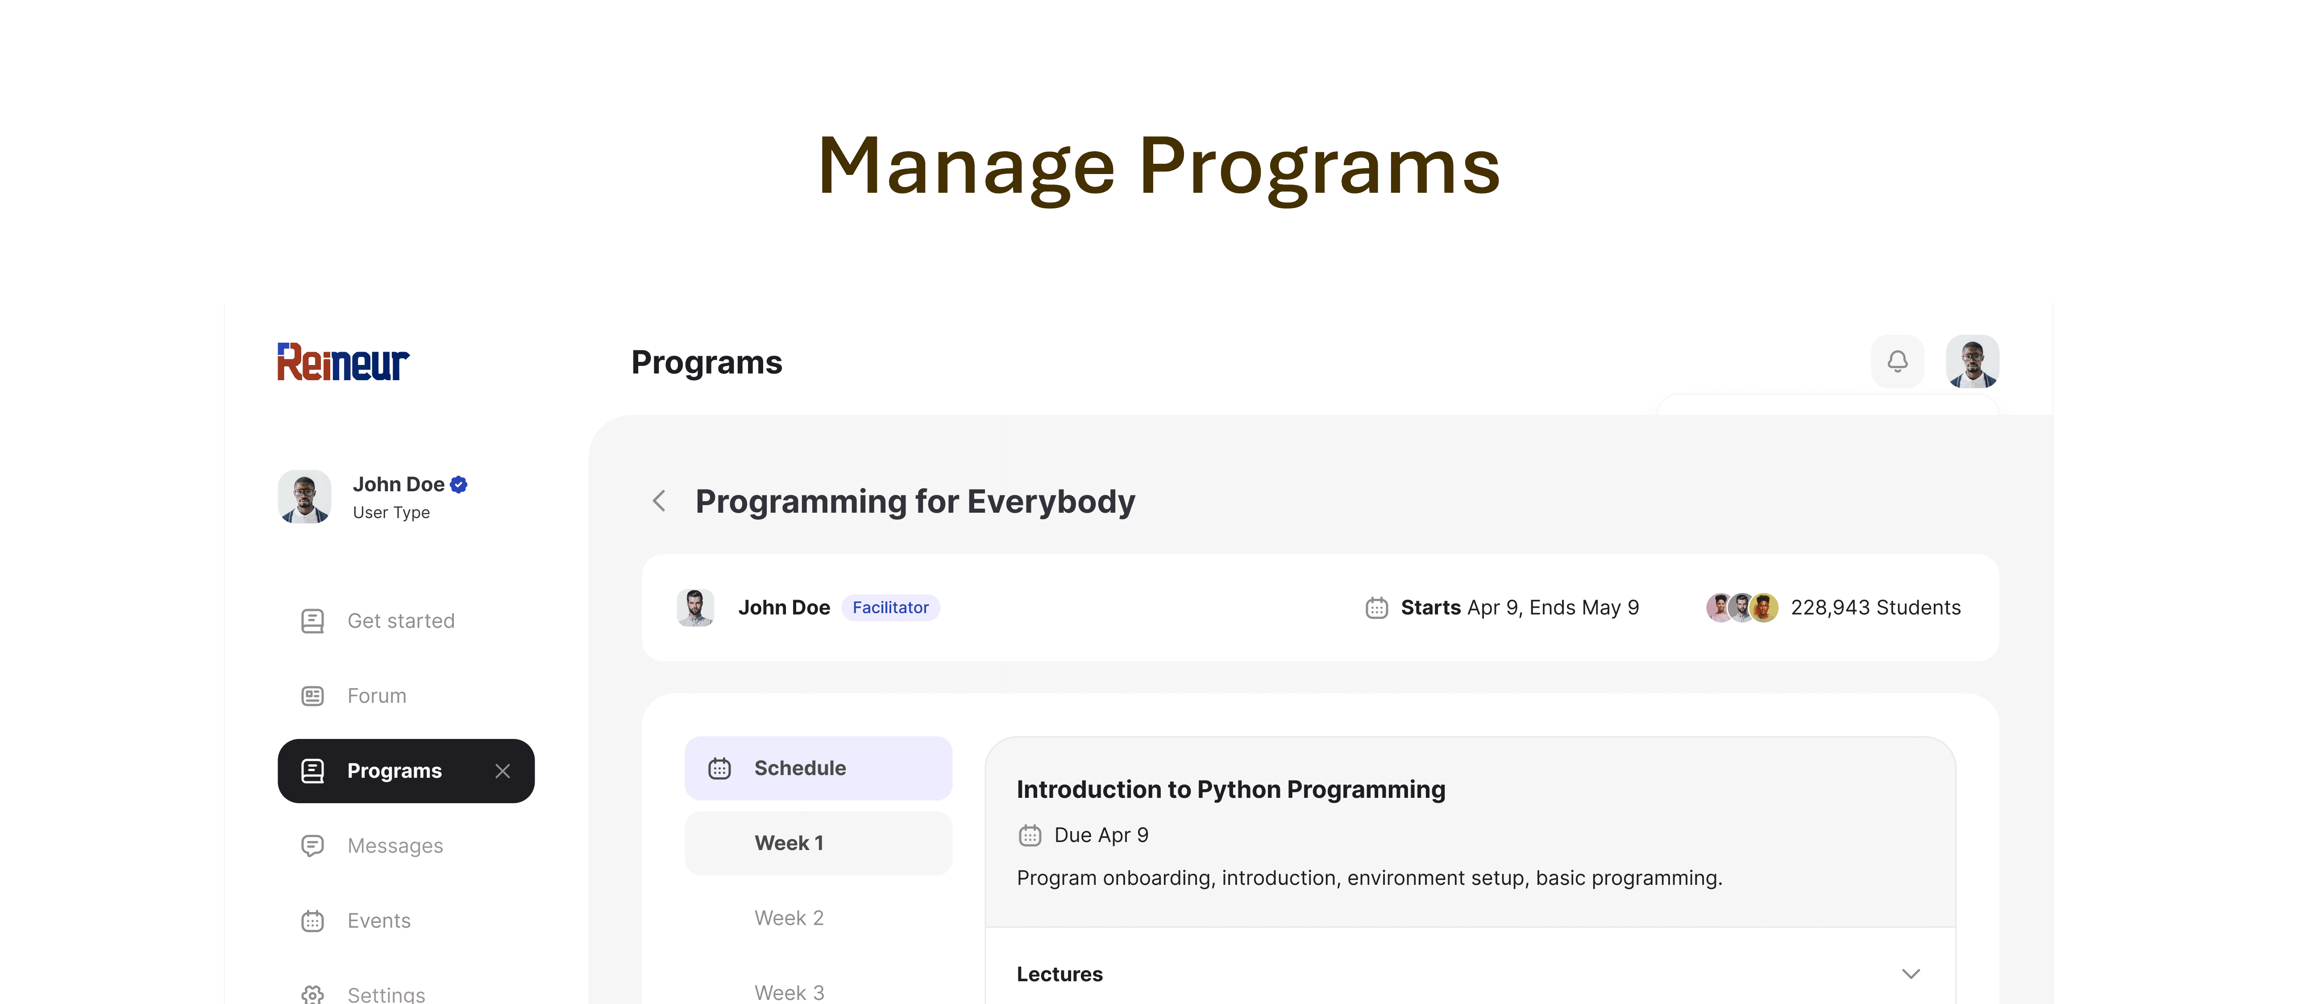Screen dimensions: 2318x1004
Task: Click the Schedule calendar icon
Action: [719, 768]
